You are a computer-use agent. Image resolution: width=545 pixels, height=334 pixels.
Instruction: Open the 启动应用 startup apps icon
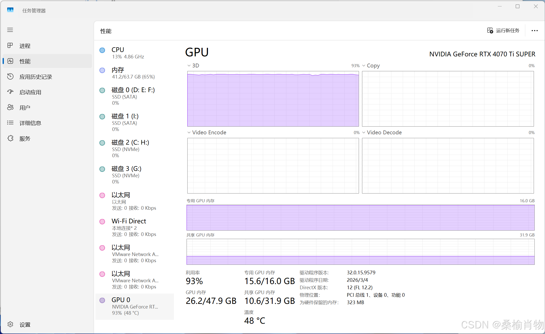(x=10, y=92)
